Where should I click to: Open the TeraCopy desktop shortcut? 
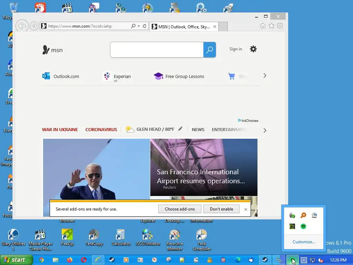pos(94,237)
